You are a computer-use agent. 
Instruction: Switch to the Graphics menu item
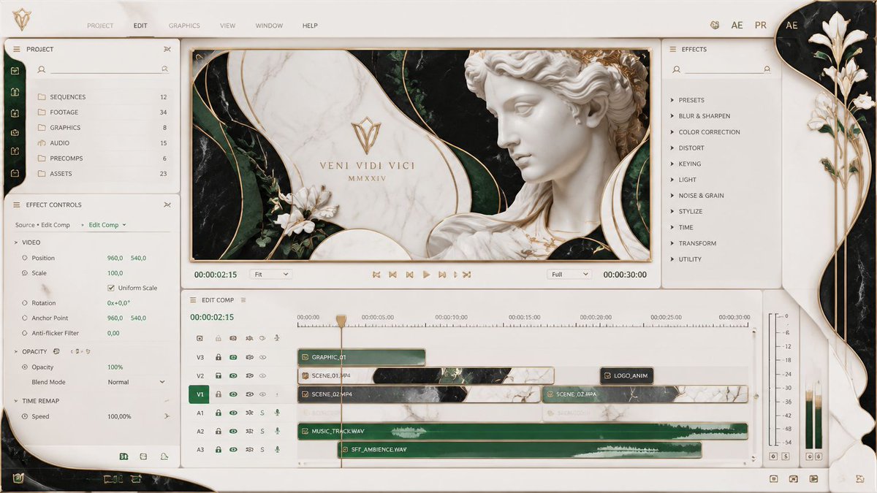point(183,26)
